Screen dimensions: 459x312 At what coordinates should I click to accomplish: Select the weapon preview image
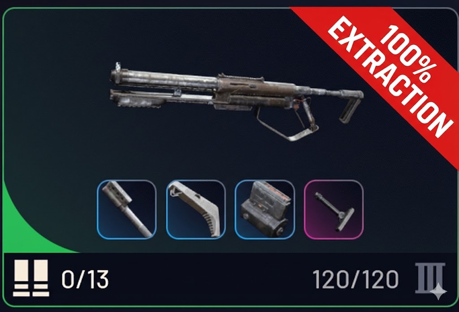coord(237,102)
